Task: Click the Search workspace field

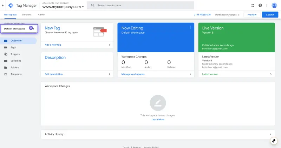Action: pos(140,5)
